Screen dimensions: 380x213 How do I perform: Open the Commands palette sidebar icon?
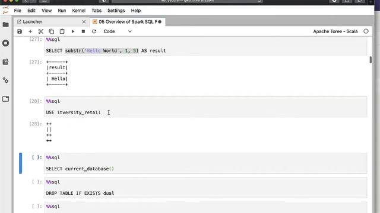pos(5,62)
